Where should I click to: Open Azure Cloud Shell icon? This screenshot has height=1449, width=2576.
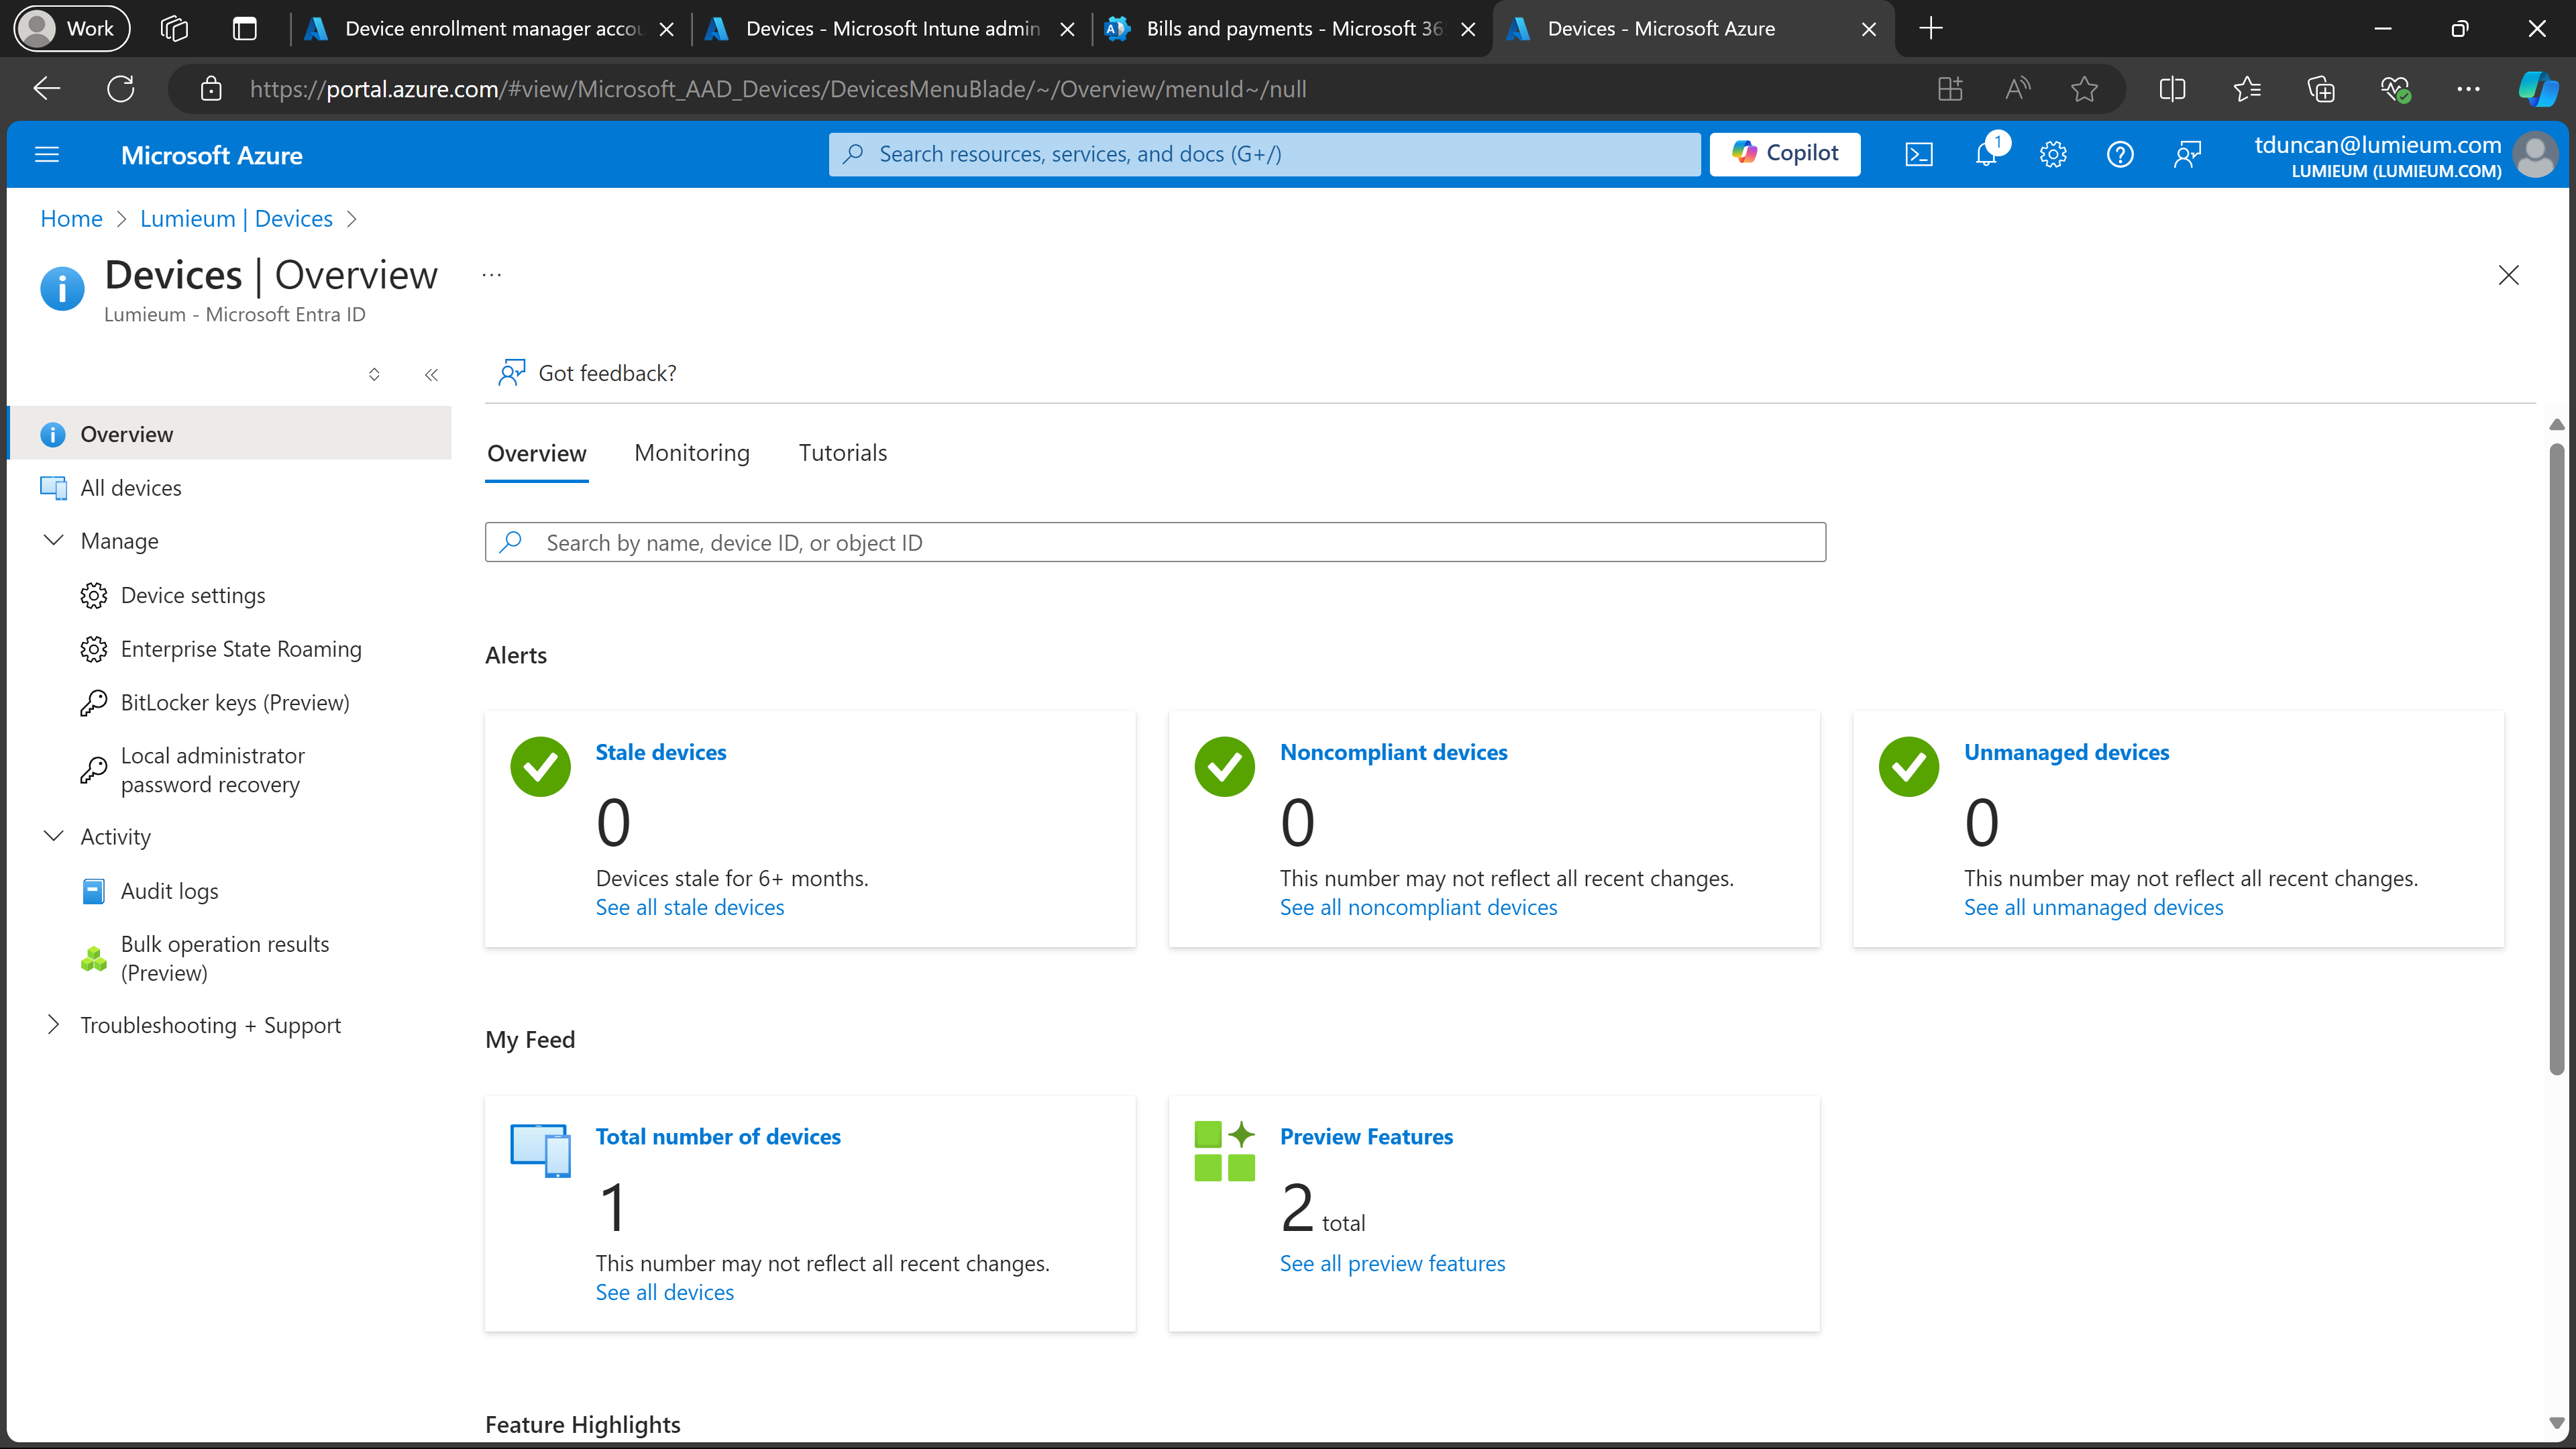click(1918, 154)
